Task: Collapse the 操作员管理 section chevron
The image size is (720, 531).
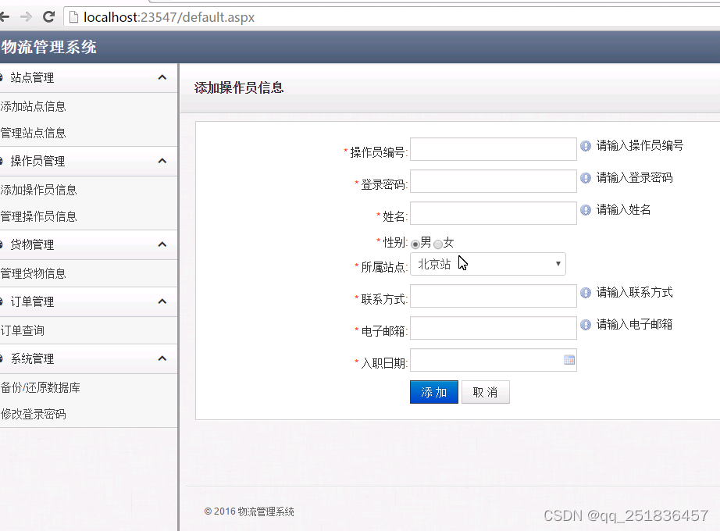Action: click(x=162, y=161)
